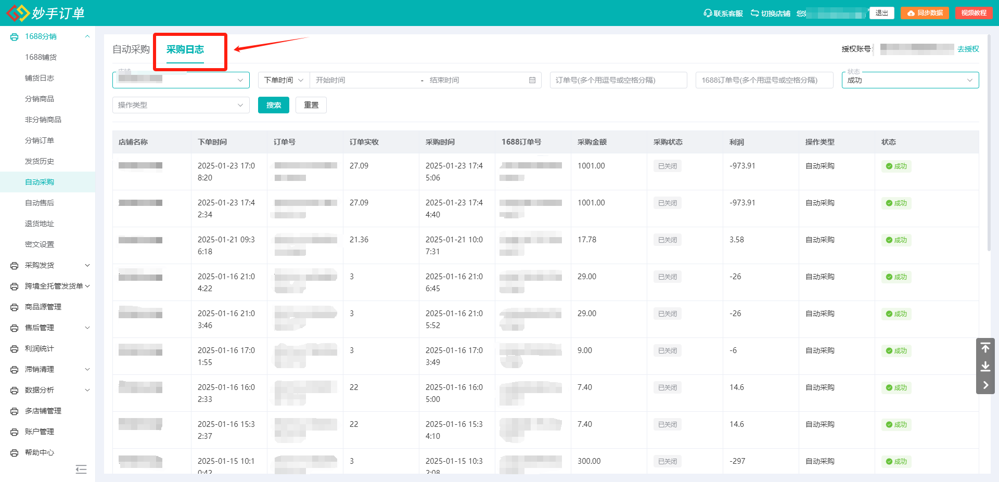Click the 搜索 button
Screen dimensions: 999x482
pyautogui.click(x=274, y=105)
